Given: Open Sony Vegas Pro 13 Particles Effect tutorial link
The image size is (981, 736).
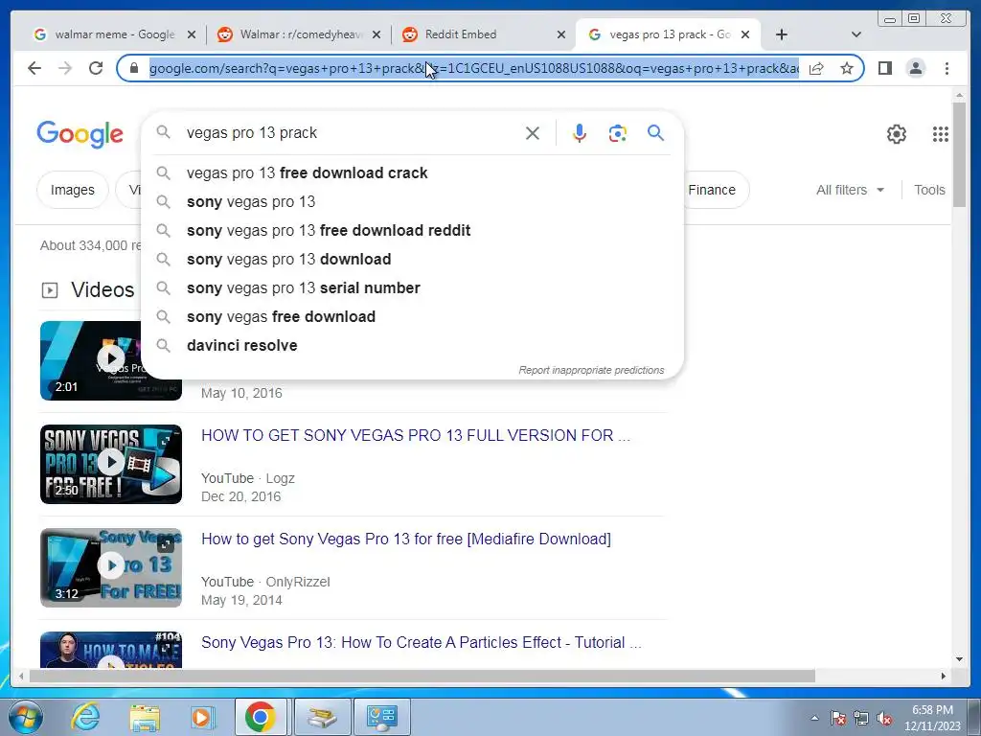Looking at the screenshot, I should [x=422, y=643].
